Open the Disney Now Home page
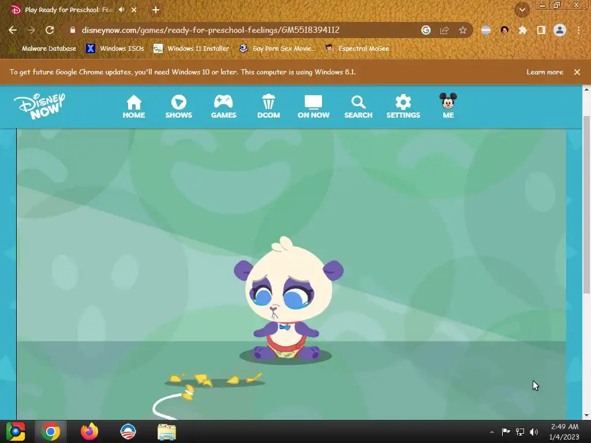Screen dimensions: 591x443 (134, 107)
